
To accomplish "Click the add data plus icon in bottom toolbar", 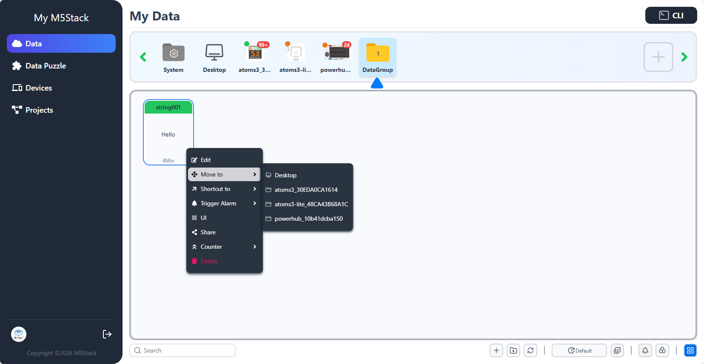I will pyautogui.click(x=496, y=350).
